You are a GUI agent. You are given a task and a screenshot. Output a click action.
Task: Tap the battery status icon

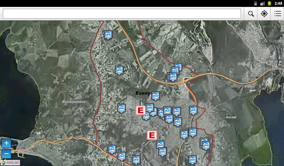269,3
